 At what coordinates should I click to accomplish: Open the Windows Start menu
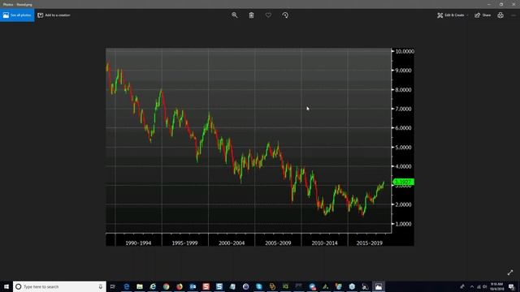6,286
